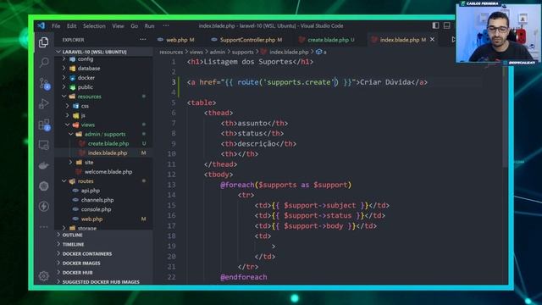Screen dimensions: 542x305
Task: Toggle primary sidebar layout icon in title bar
Action: click(435, 25)
